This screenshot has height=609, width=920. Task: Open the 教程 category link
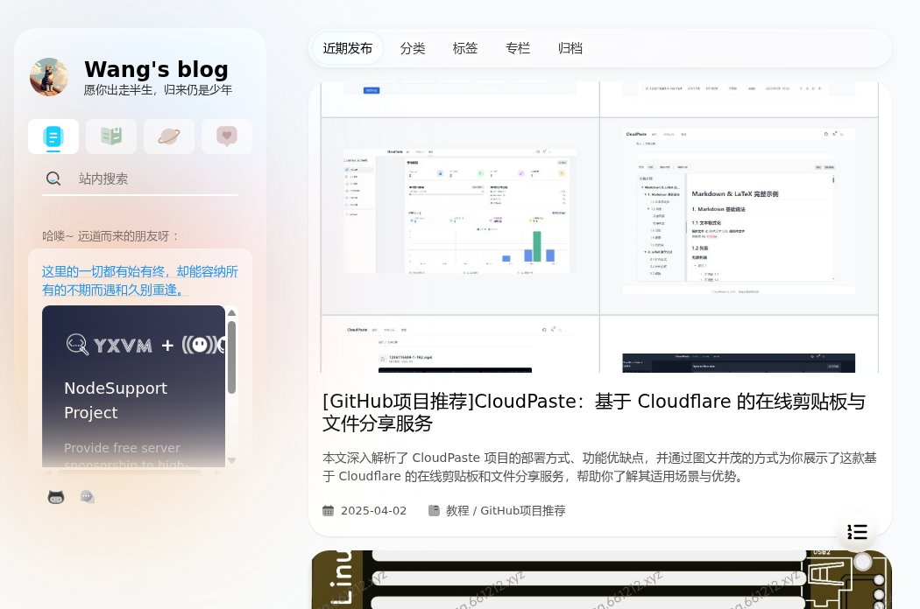457,510
